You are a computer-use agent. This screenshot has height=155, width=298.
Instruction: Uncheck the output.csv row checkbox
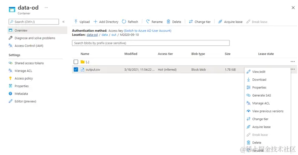(76, 70)
